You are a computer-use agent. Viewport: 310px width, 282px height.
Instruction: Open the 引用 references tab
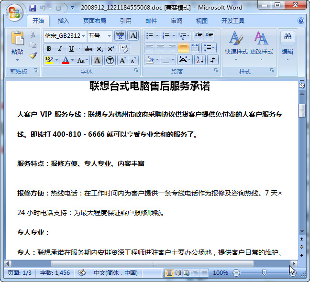(x=126, y=21)
